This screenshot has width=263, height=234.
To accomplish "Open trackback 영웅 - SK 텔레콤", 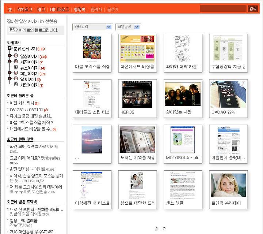I will pos(24,220).
